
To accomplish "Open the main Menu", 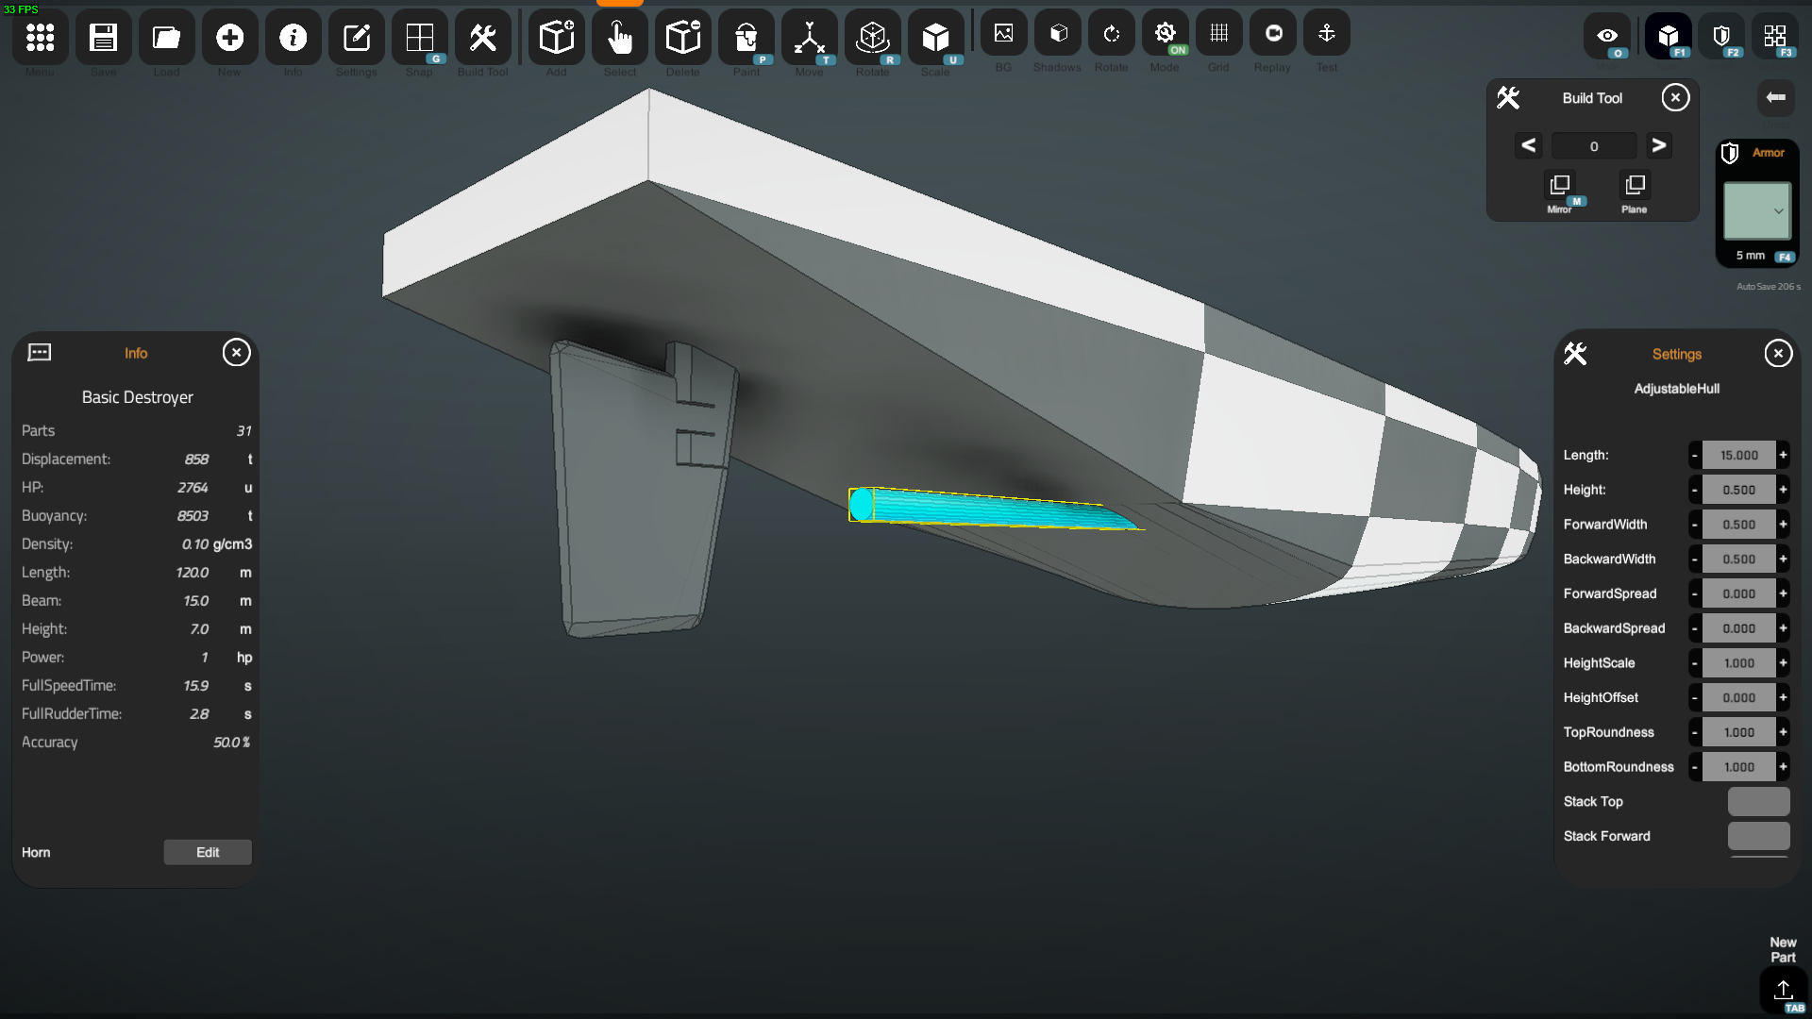I will tap(40, 39).
